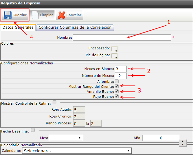Click the Guardar button label
193x155 pixels.
coord(19,15)
